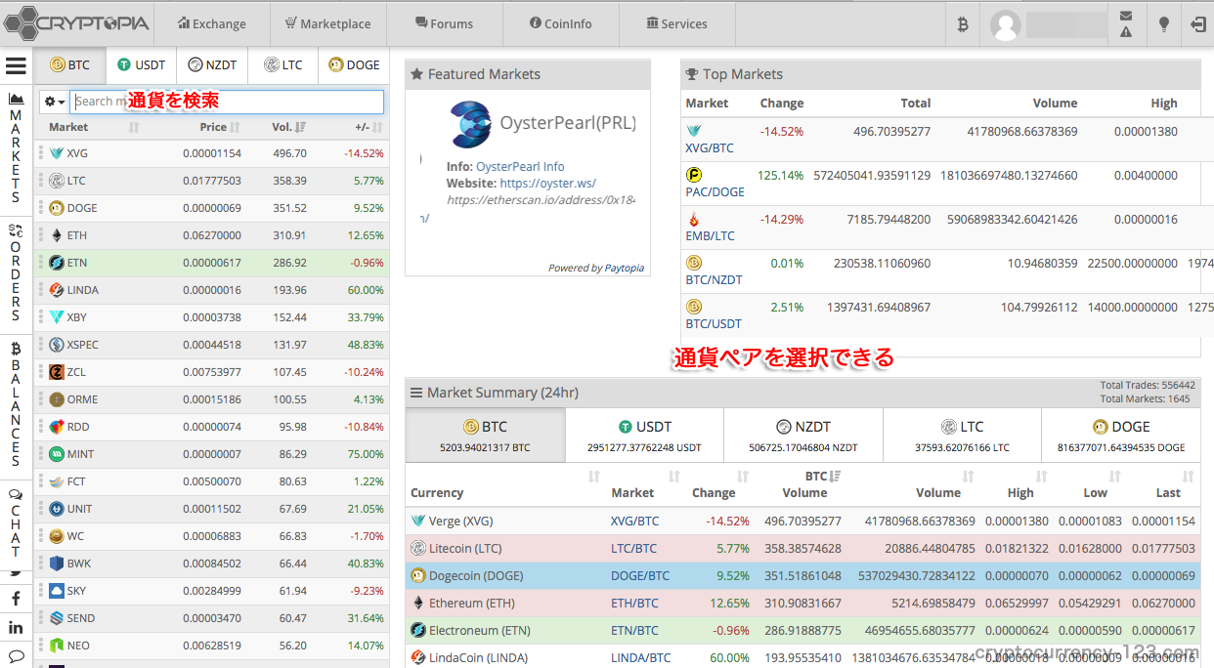Sort sidebar list by Market
This screenshot has height=668, width=1214.
pos(94,127)
